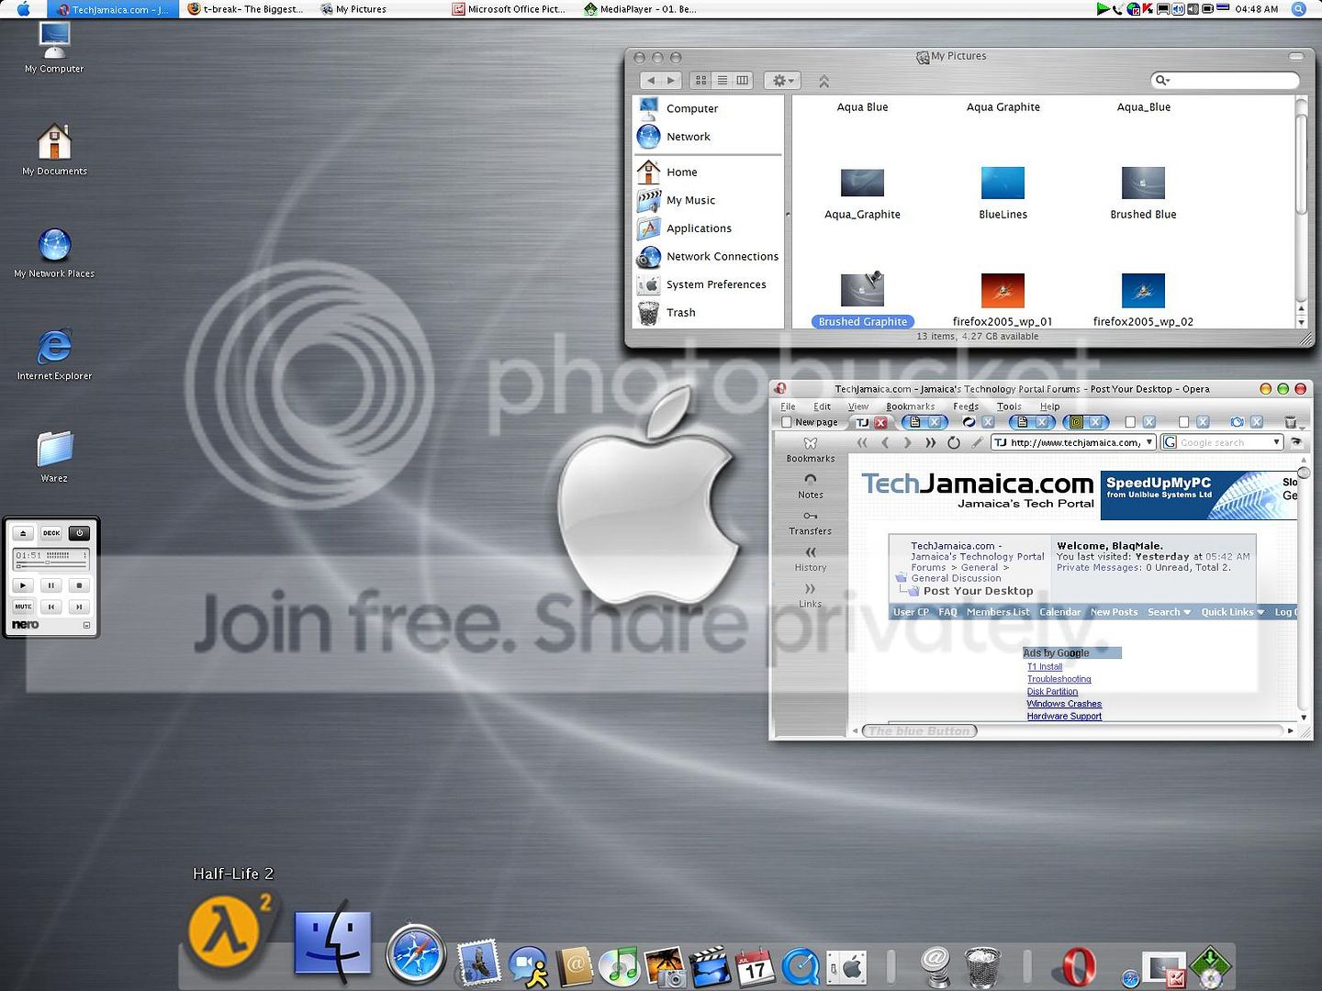
Task: Open iChat AIM icon in dock
Action: tap(528, 967)
